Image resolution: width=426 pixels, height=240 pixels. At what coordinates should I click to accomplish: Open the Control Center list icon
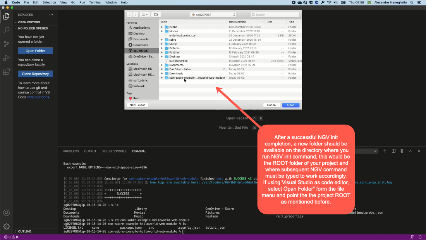coord(419,2)
